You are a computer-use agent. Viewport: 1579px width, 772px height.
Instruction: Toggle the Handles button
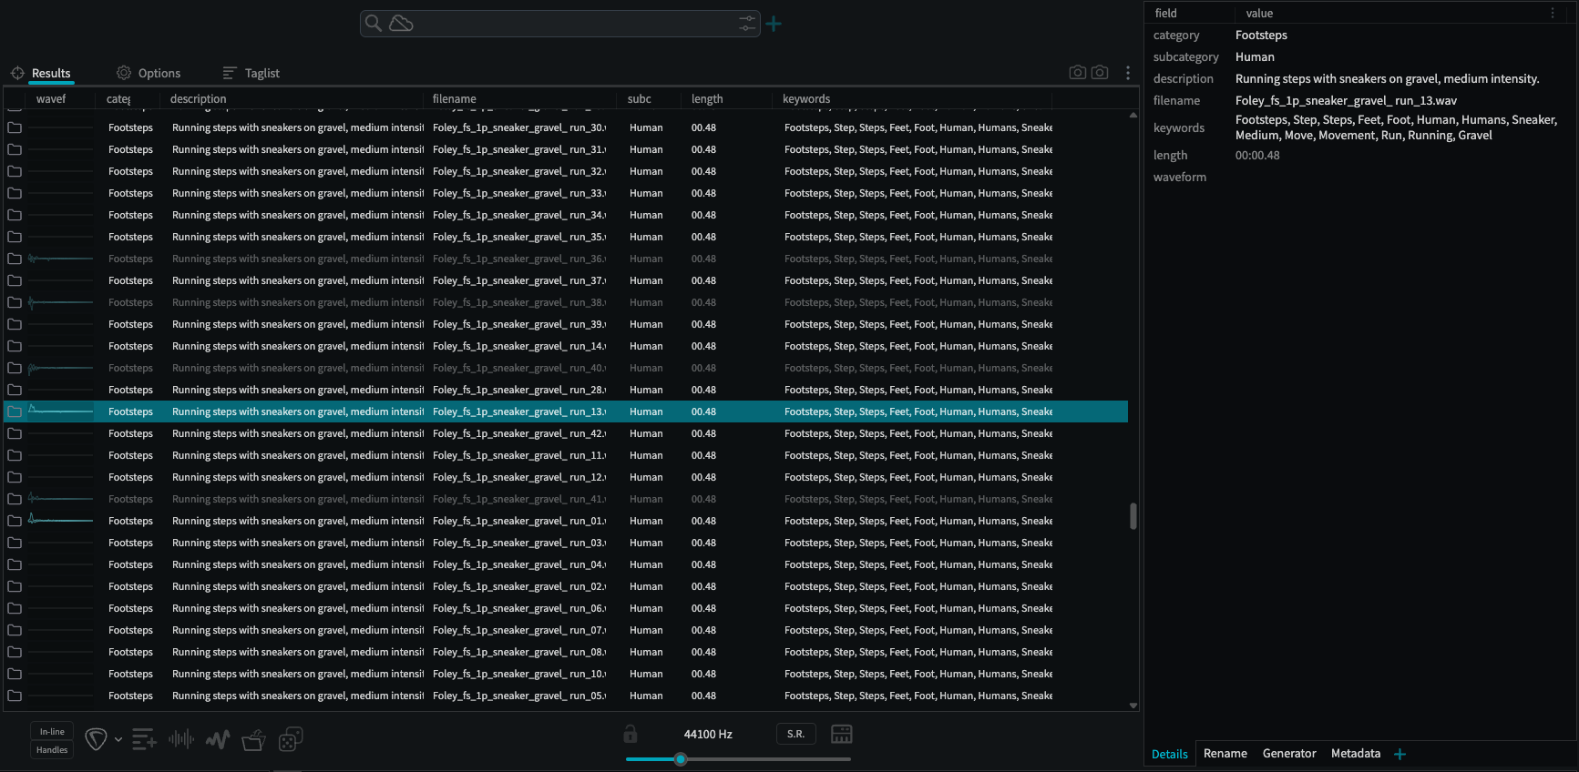pyautogui.click(x=52, y=750)
